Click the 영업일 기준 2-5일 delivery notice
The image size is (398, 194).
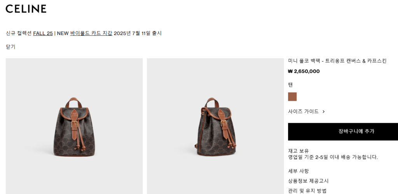click(333, 157)
